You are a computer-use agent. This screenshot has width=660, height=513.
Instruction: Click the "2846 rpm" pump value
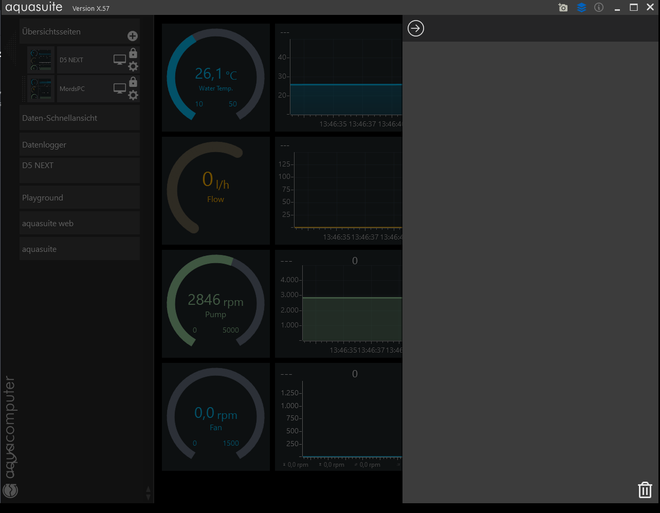click(216, 300)
